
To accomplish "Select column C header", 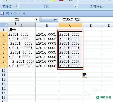I will [70, 25].
